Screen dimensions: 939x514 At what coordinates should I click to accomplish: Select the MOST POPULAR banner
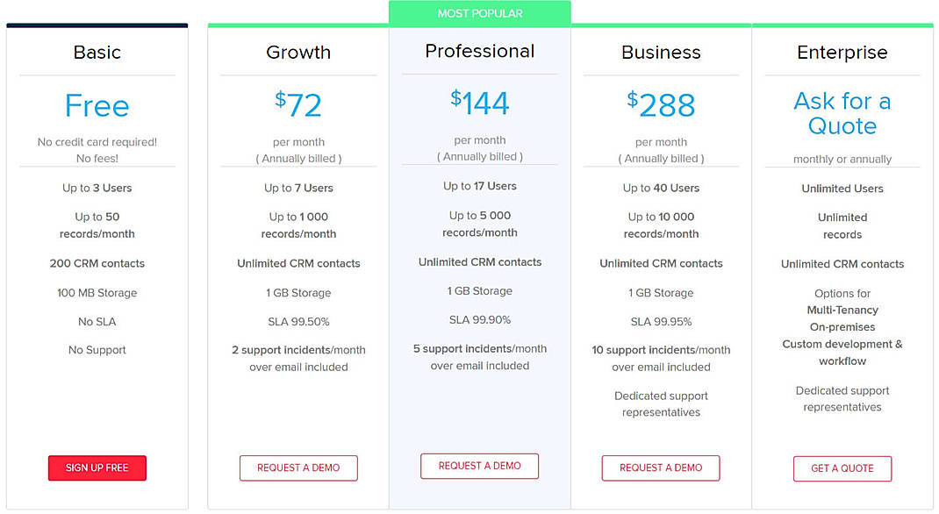pyautogui.click(x=479, y=12)
